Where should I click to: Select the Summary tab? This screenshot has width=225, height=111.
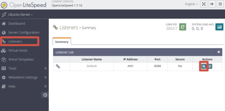pos(62,42)
